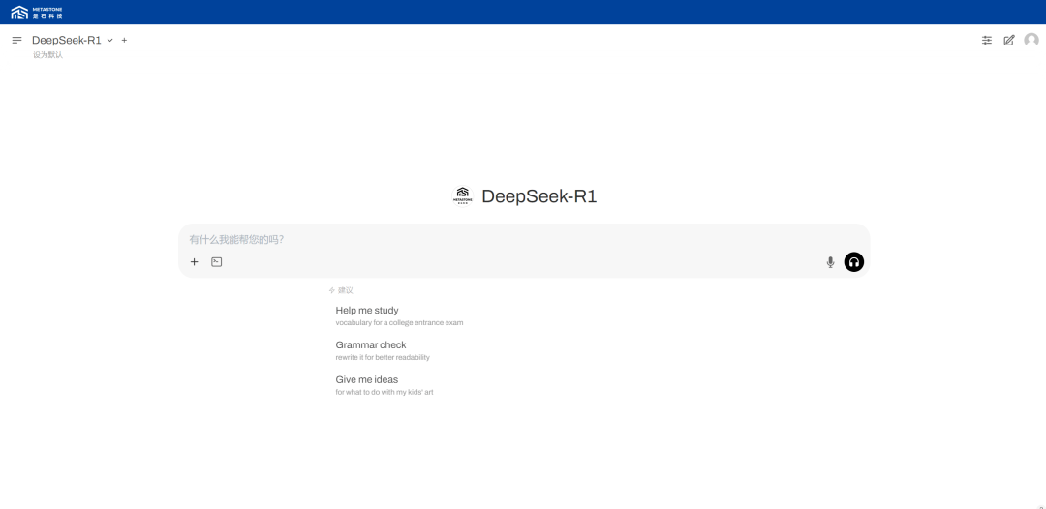The height and width of the screenshot is (509, 1046).
Task: Expand the DeepSeek-R1 model selector
Action: pyautogui.click(x=73, y=40)
